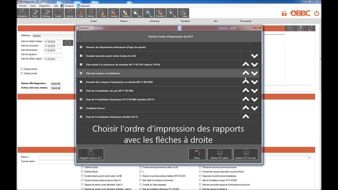Switch to the Propriétaire tab
338x190 pixels.
[x=185, y=21]
